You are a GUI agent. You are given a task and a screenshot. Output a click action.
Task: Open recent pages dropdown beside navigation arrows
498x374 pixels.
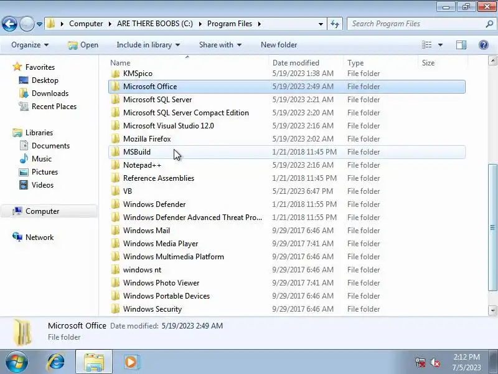pyautogui.click(x=39, y=24)
